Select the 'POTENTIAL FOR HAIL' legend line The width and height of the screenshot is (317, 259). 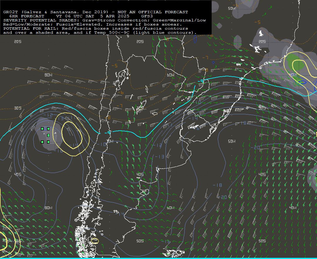pos(96,28)
